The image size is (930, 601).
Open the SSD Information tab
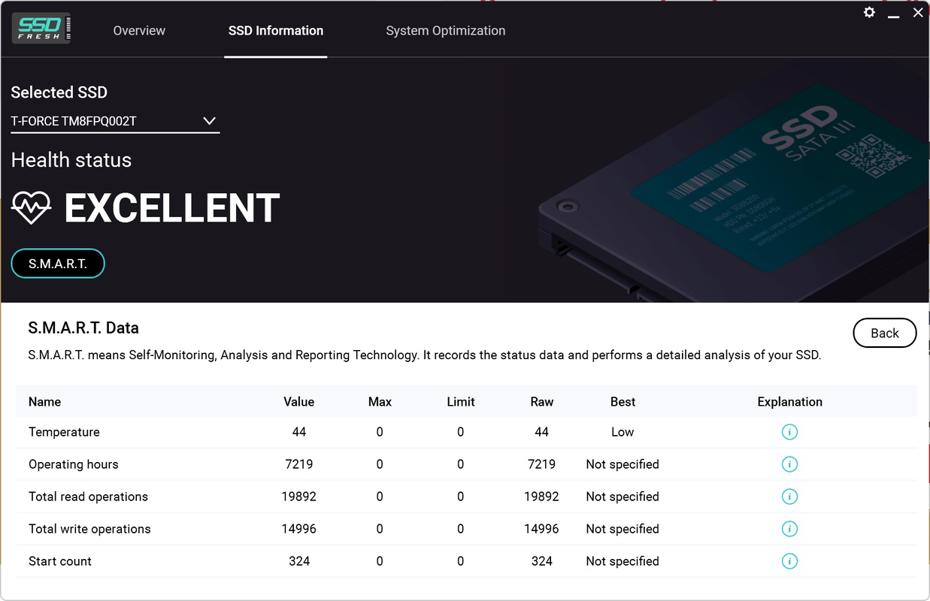(x=276, y=31)
